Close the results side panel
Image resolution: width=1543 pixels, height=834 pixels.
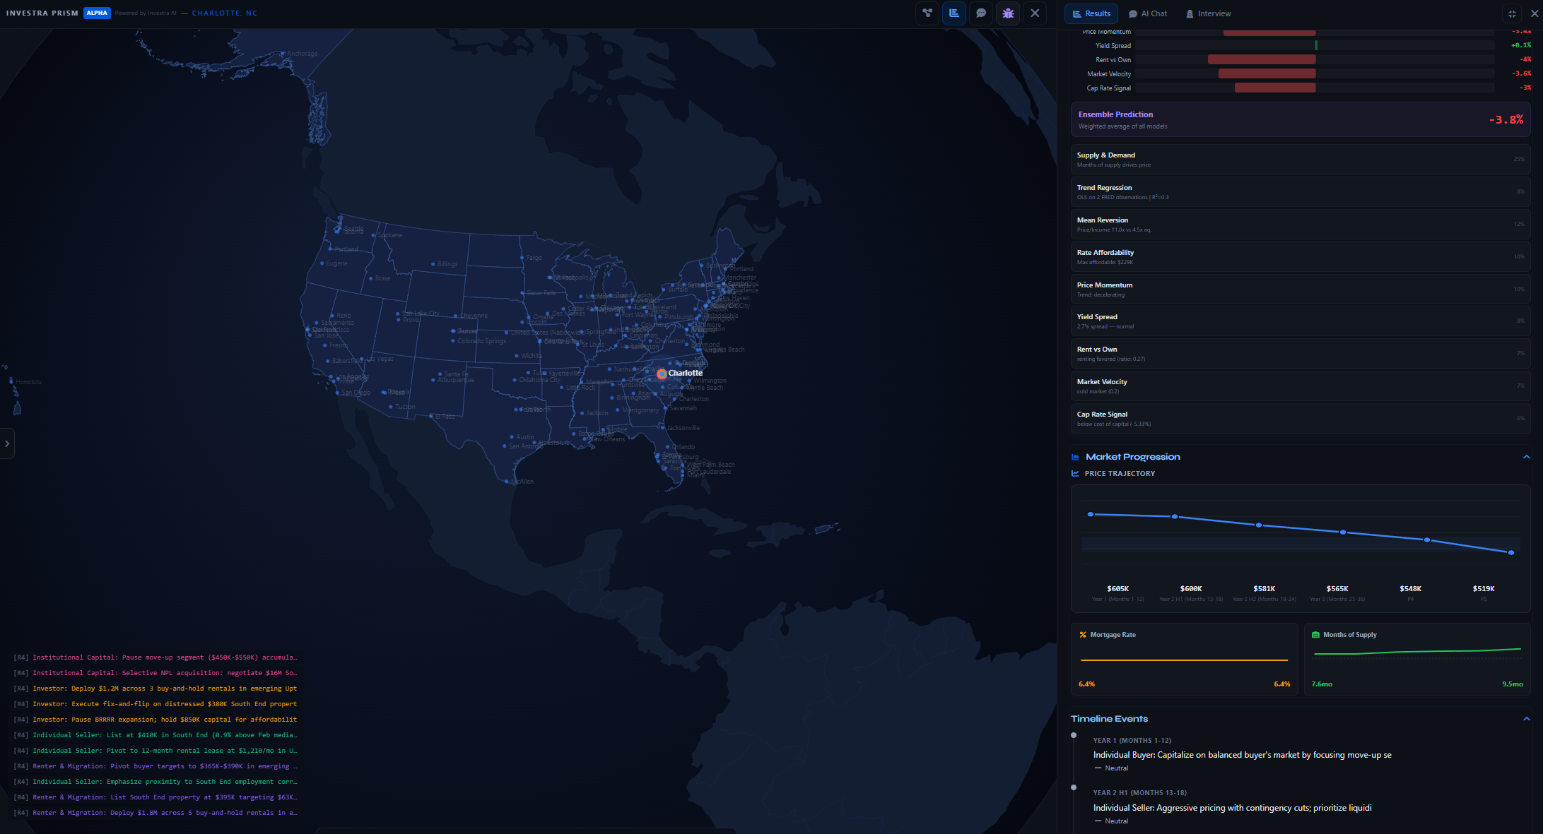[x=1535, y=13]
